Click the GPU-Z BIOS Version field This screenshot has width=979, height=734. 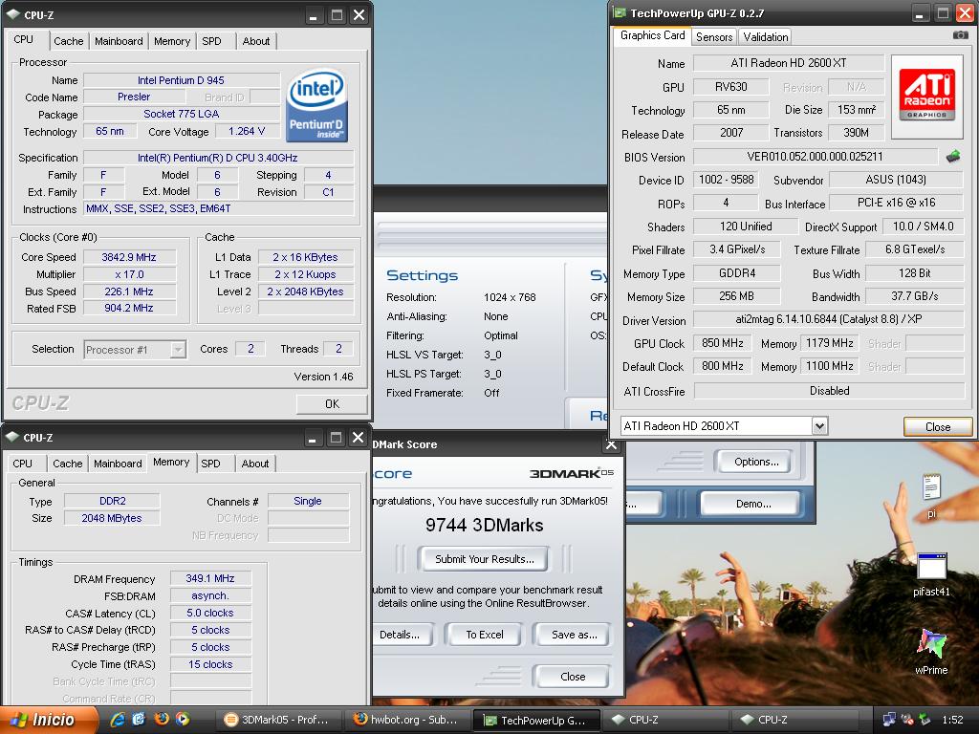pyautogui.click(x=815, y=157)
